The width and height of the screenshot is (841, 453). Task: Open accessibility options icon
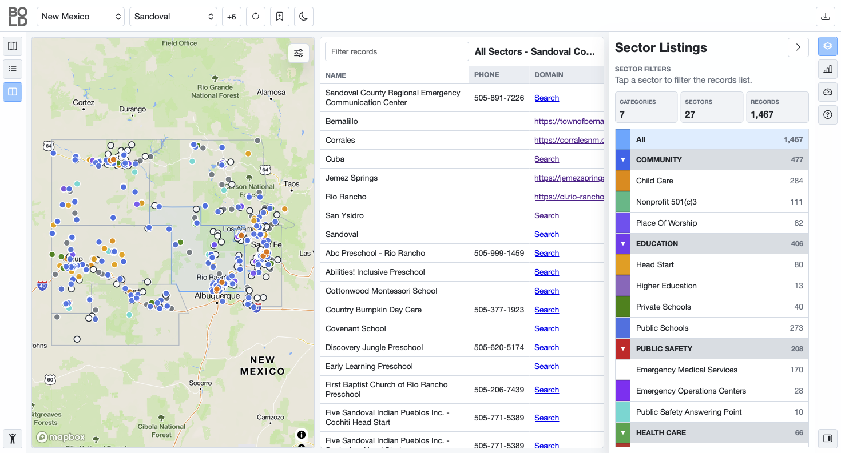pos(13,438)
